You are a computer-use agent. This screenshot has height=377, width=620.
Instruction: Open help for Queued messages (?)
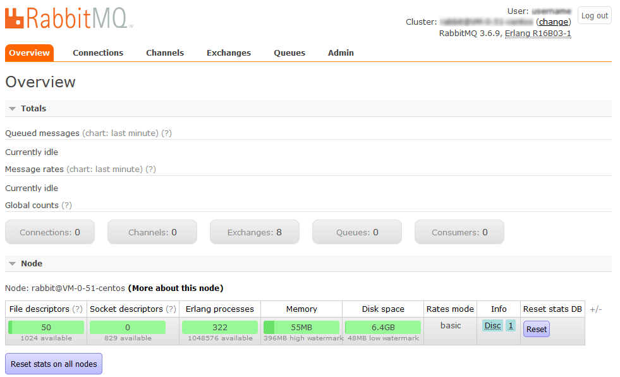click(x=166, y=133)
